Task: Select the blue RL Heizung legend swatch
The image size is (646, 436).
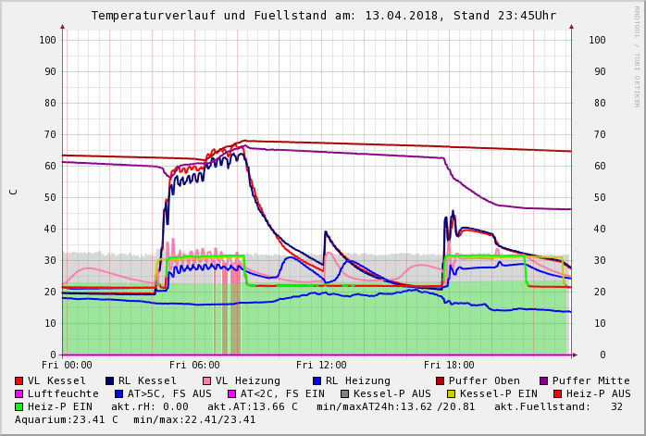Action: pos(317,381)
